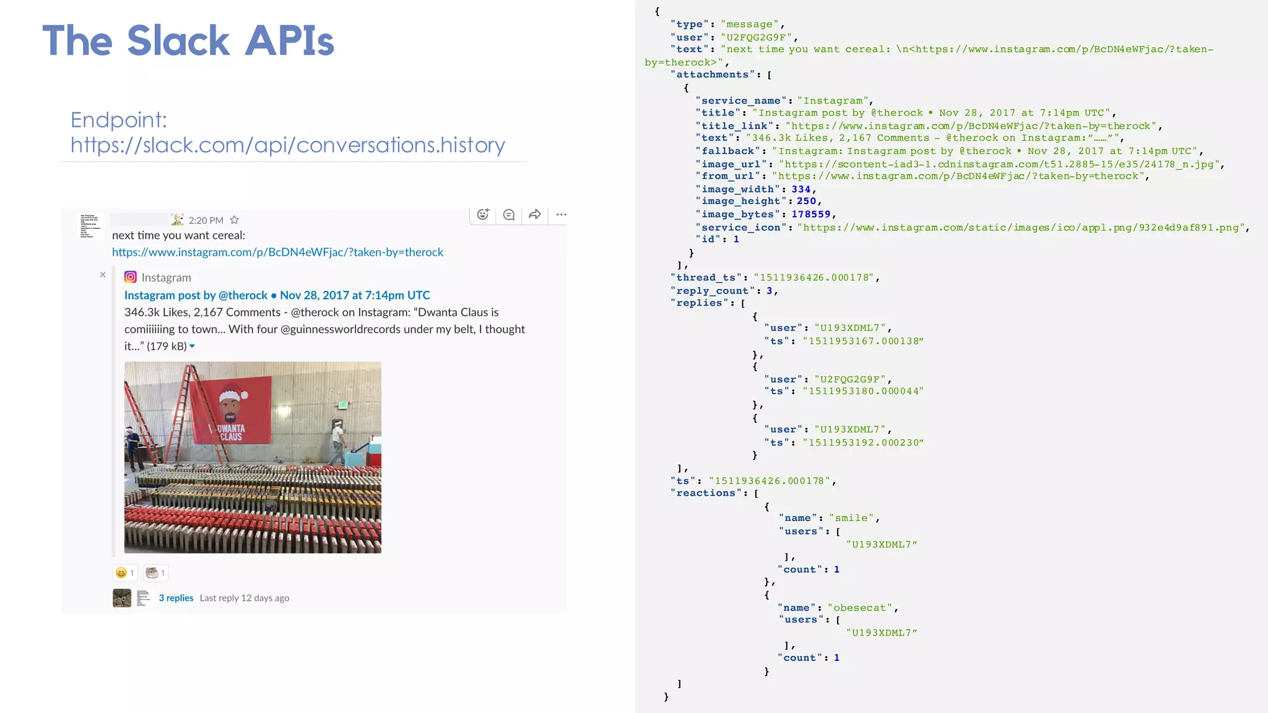
Task: Click the first replier avatar thumbnail
Action: (122, 598)
